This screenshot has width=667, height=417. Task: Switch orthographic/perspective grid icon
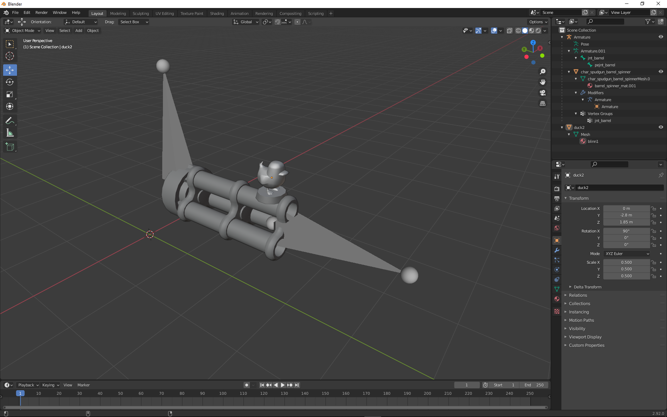click(542, 104)
